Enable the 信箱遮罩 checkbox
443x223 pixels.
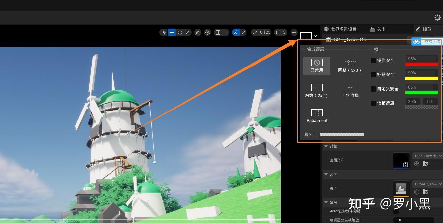pos(373,103)
